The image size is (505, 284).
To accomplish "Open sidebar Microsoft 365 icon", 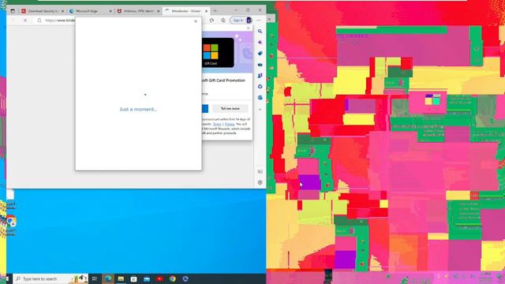I will pyautogui.click(x=260, y=87).
